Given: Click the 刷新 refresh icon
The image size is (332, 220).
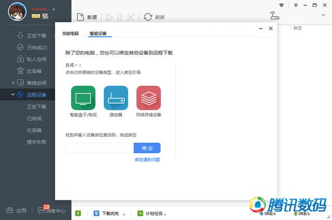Looking at the screenshot, I should pos(148,17).
